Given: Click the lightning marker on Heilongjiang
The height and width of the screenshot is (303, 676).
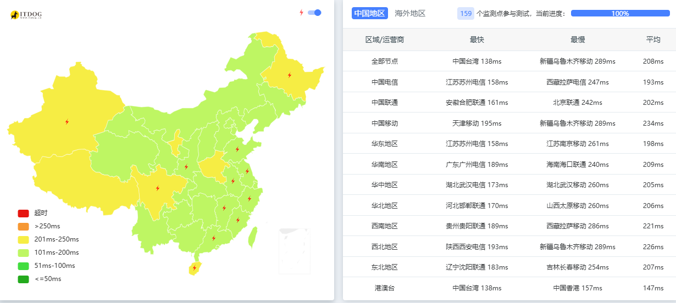Looking at the screenshot, I should (290, 75).
